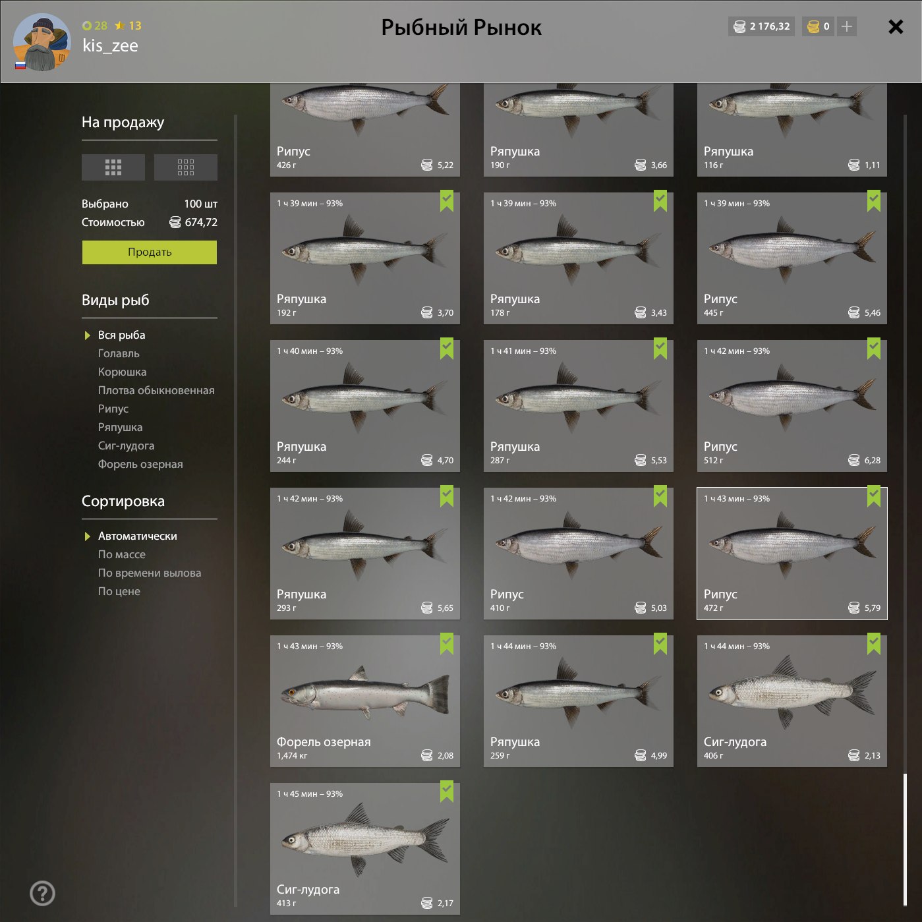Image resolution: width=922 pixels, height=922 pixels.
Task: Click the green Продать button
Action: point(150,252)
